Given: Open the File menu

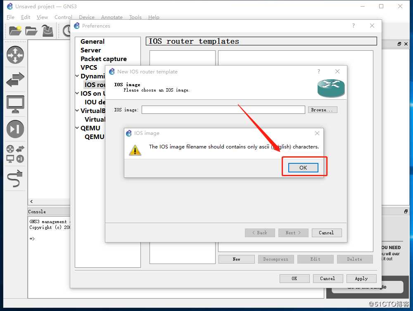Looking at the screenshot, I should pyautogui.click(x=11, y=17).
